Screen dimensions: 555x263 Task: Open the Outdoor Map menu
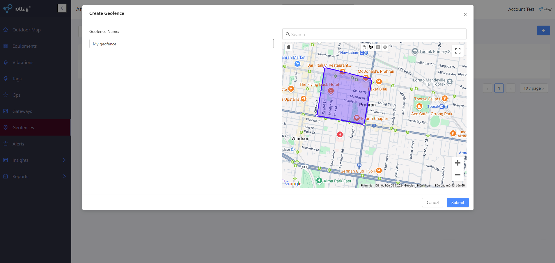[x=36, y=30]
